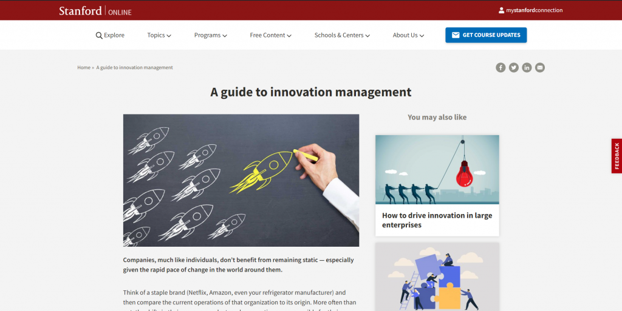Share the article on LinkedIn
The image size is (622, 311).
click(x=527, y=67)
